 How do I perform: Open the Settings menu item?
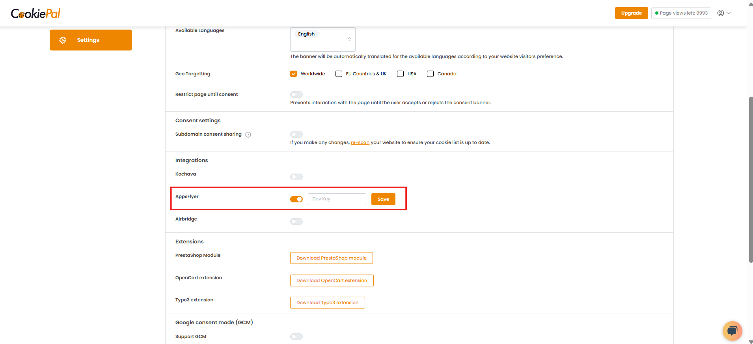(x=91, y=40)
